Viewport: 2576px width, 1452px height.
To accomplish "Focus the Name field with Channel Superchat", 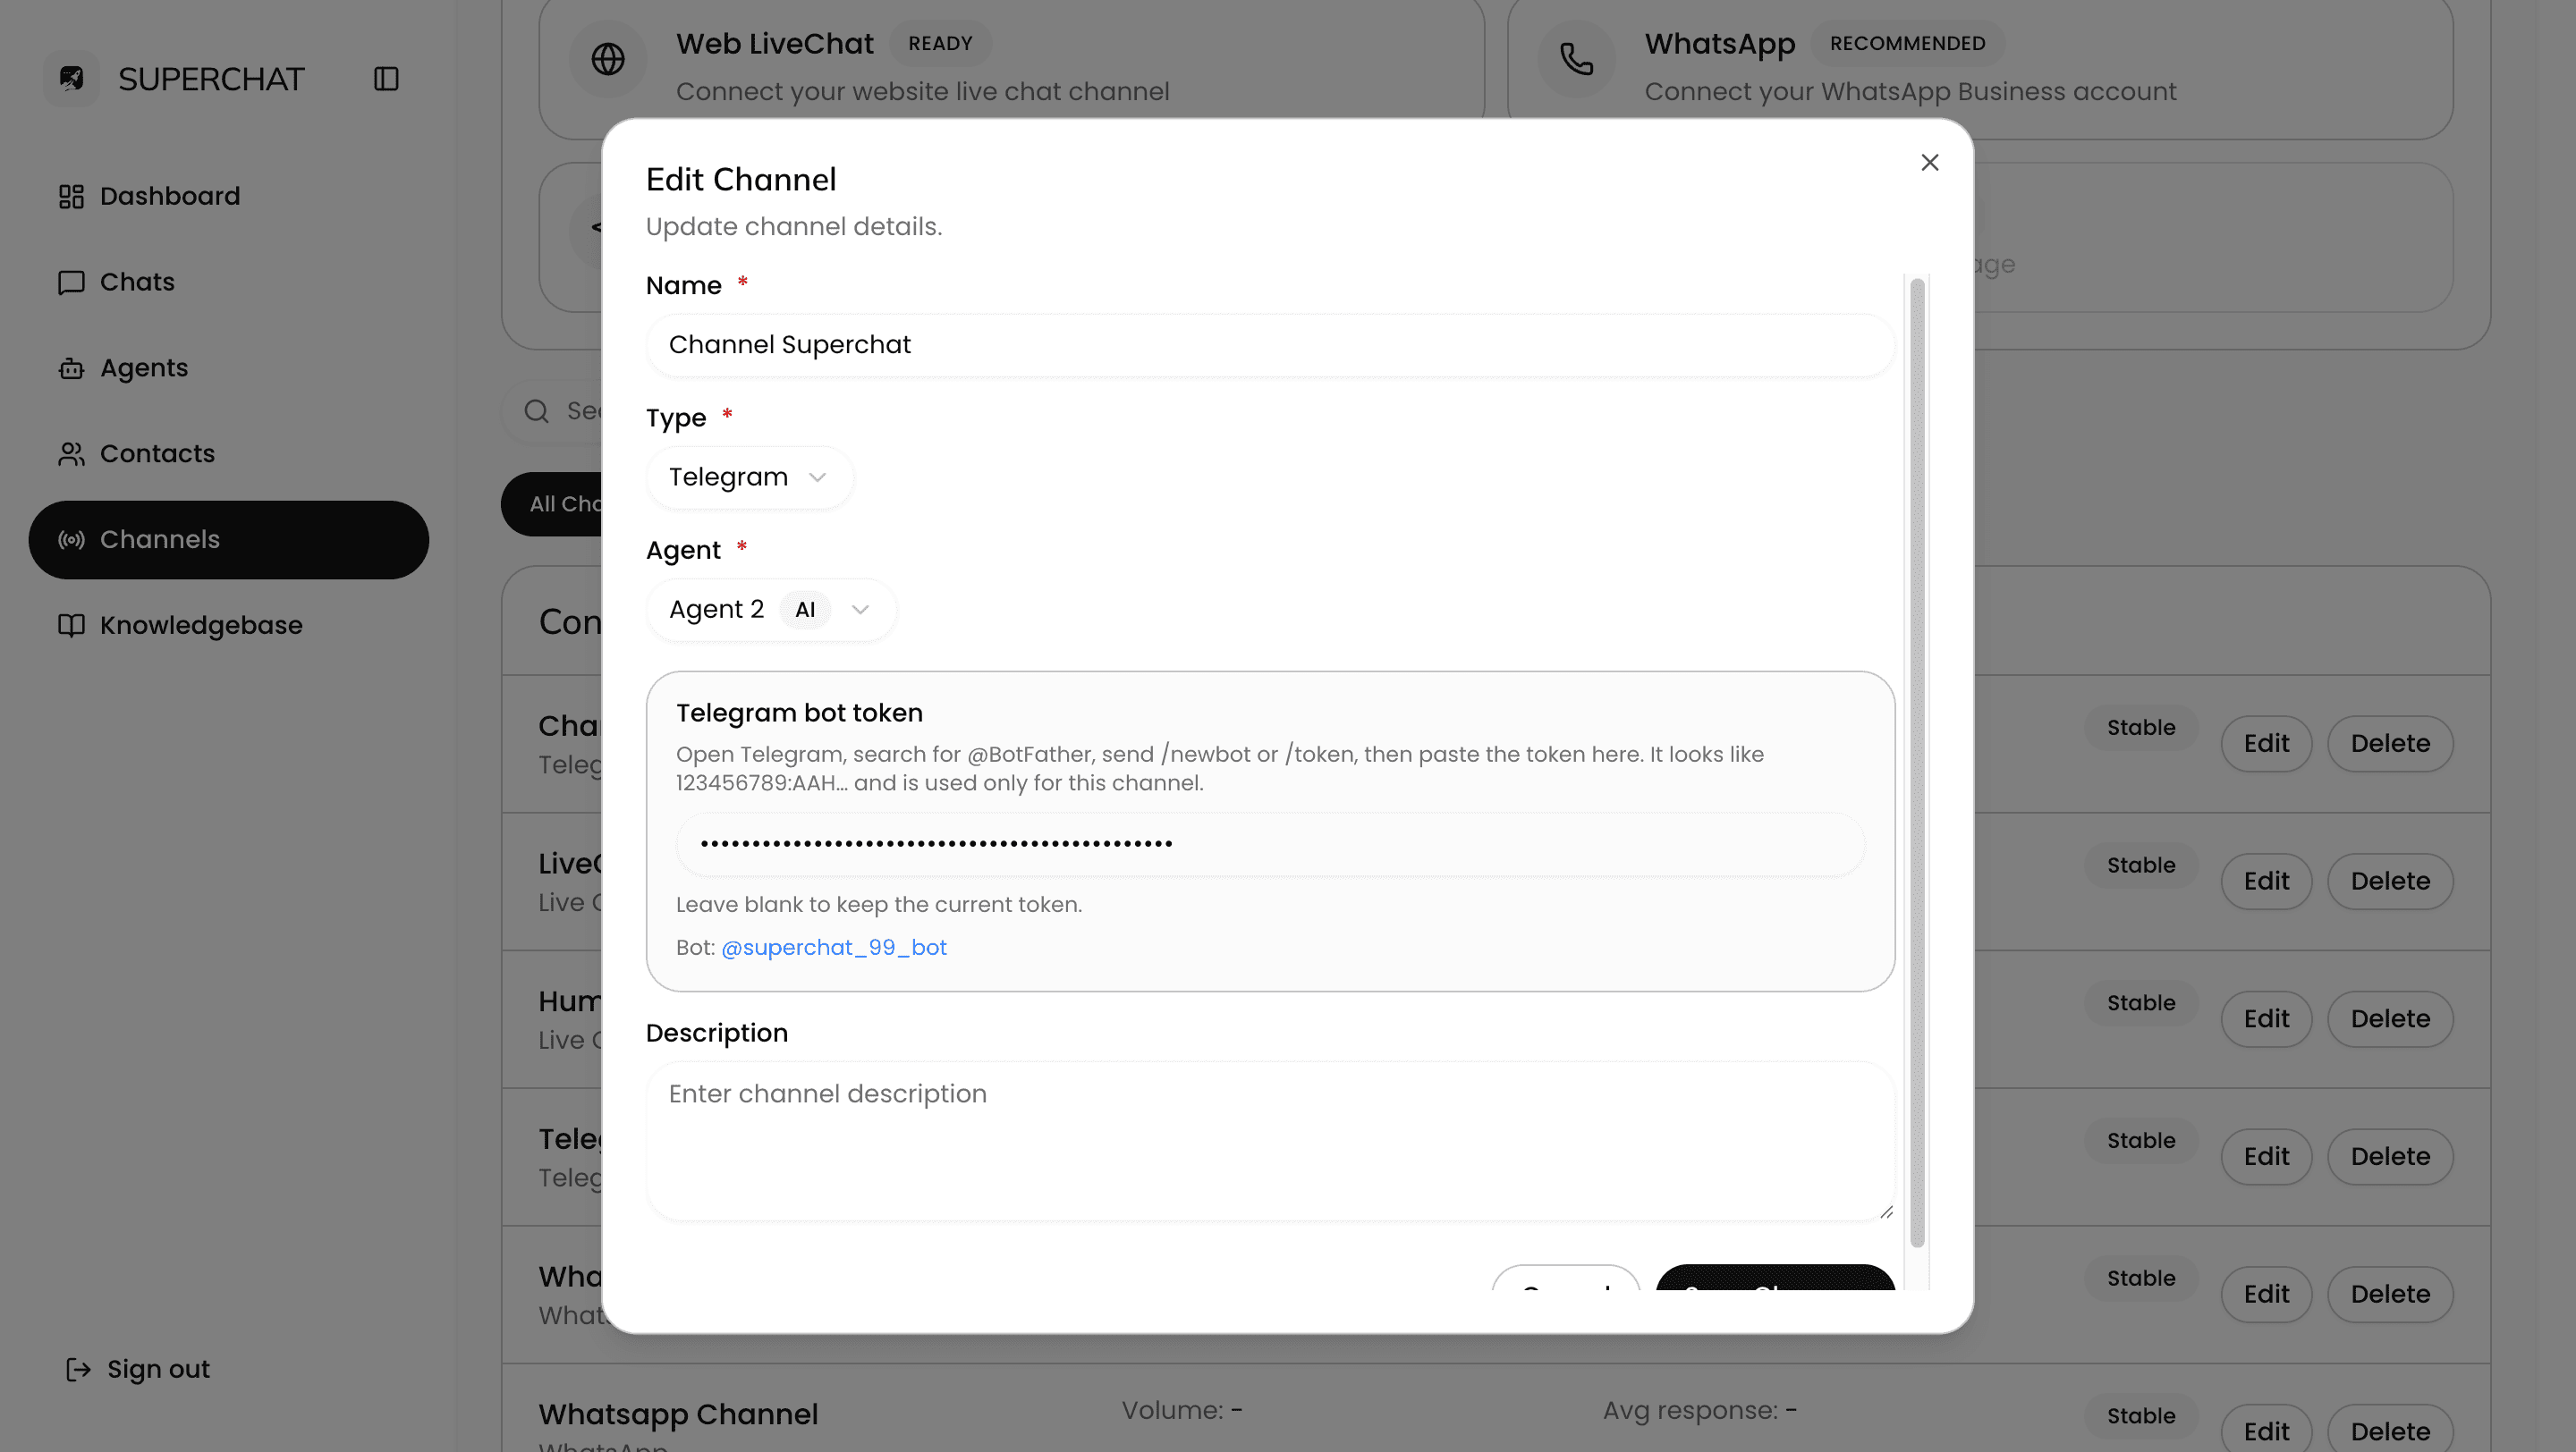I will 1270,345.
